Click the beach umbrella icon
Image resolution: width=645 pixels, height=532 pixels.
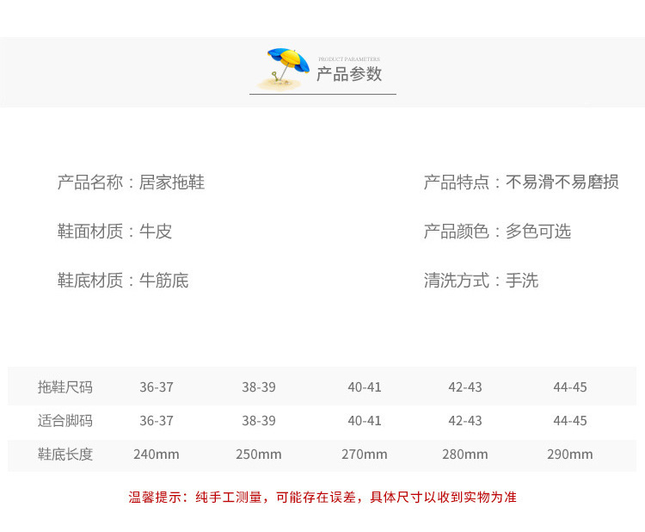[x=284, y=69]
